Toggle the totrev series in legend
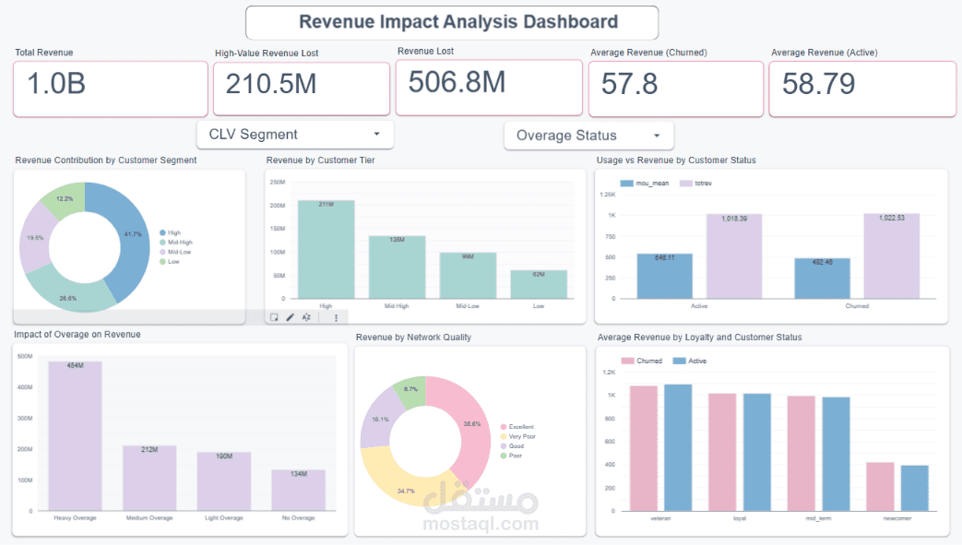962x545 pixels. coord(695,184)
